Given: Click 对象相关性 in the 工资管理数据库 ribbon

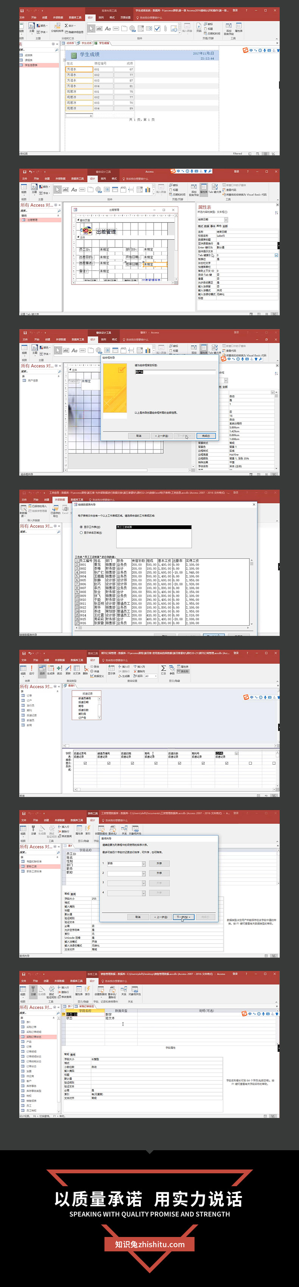Looking at the screenshot, I should tap(135, 830).
